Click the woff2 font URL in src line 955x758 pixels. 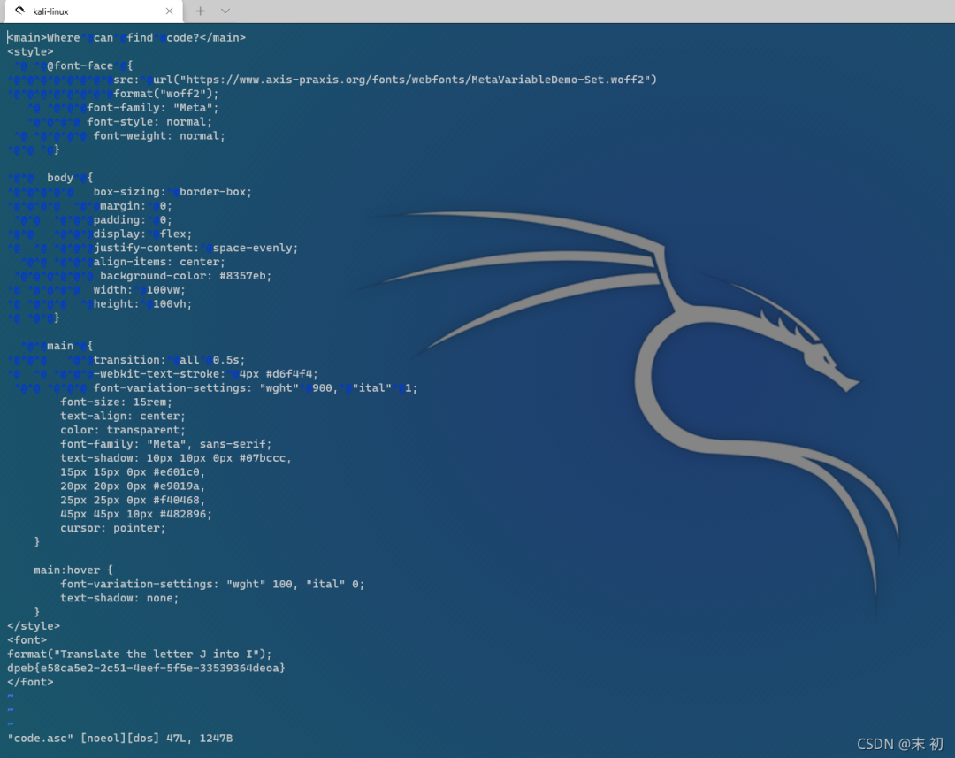[x=407, y=80]
